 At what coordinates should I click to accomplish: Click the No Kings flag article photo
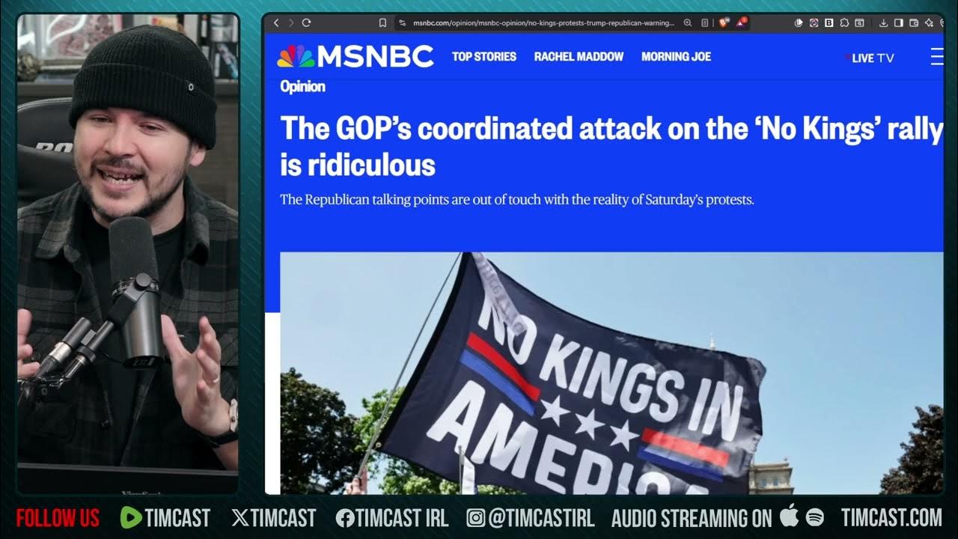pyautogui.click(x=611, y=373)
